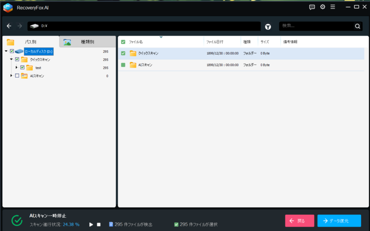
Task: Click the データ復元 button
Action: coord(339,221)
